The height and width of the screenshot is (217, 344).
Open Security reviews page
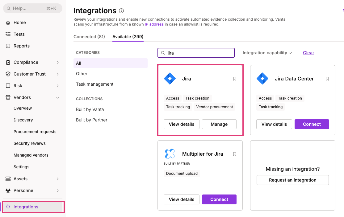[30, 143]
